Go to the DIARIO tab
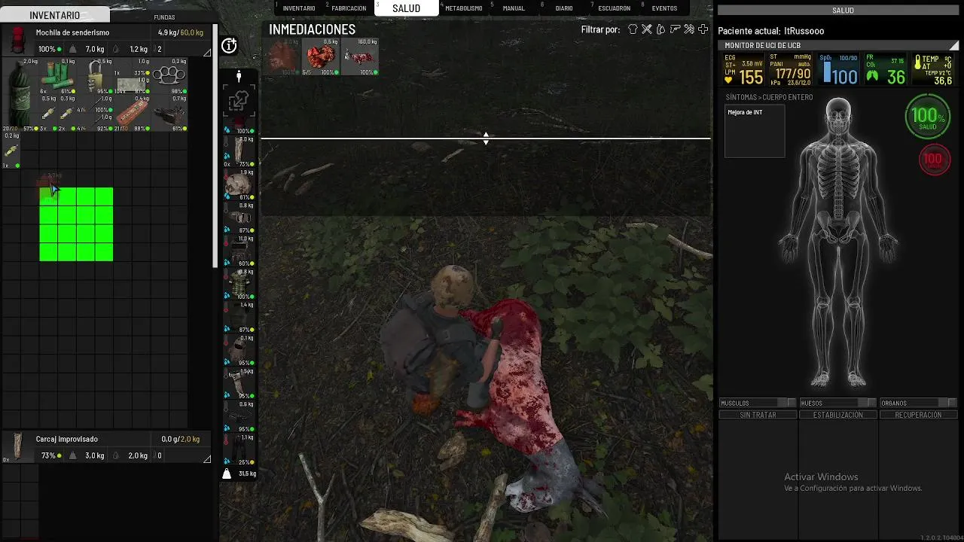 pyautogui.click(x=563, y=8)
